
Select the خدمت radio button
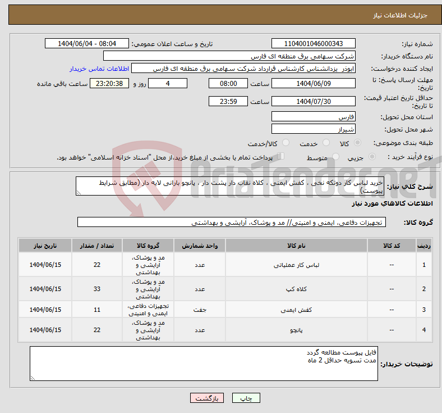point(326,143)
